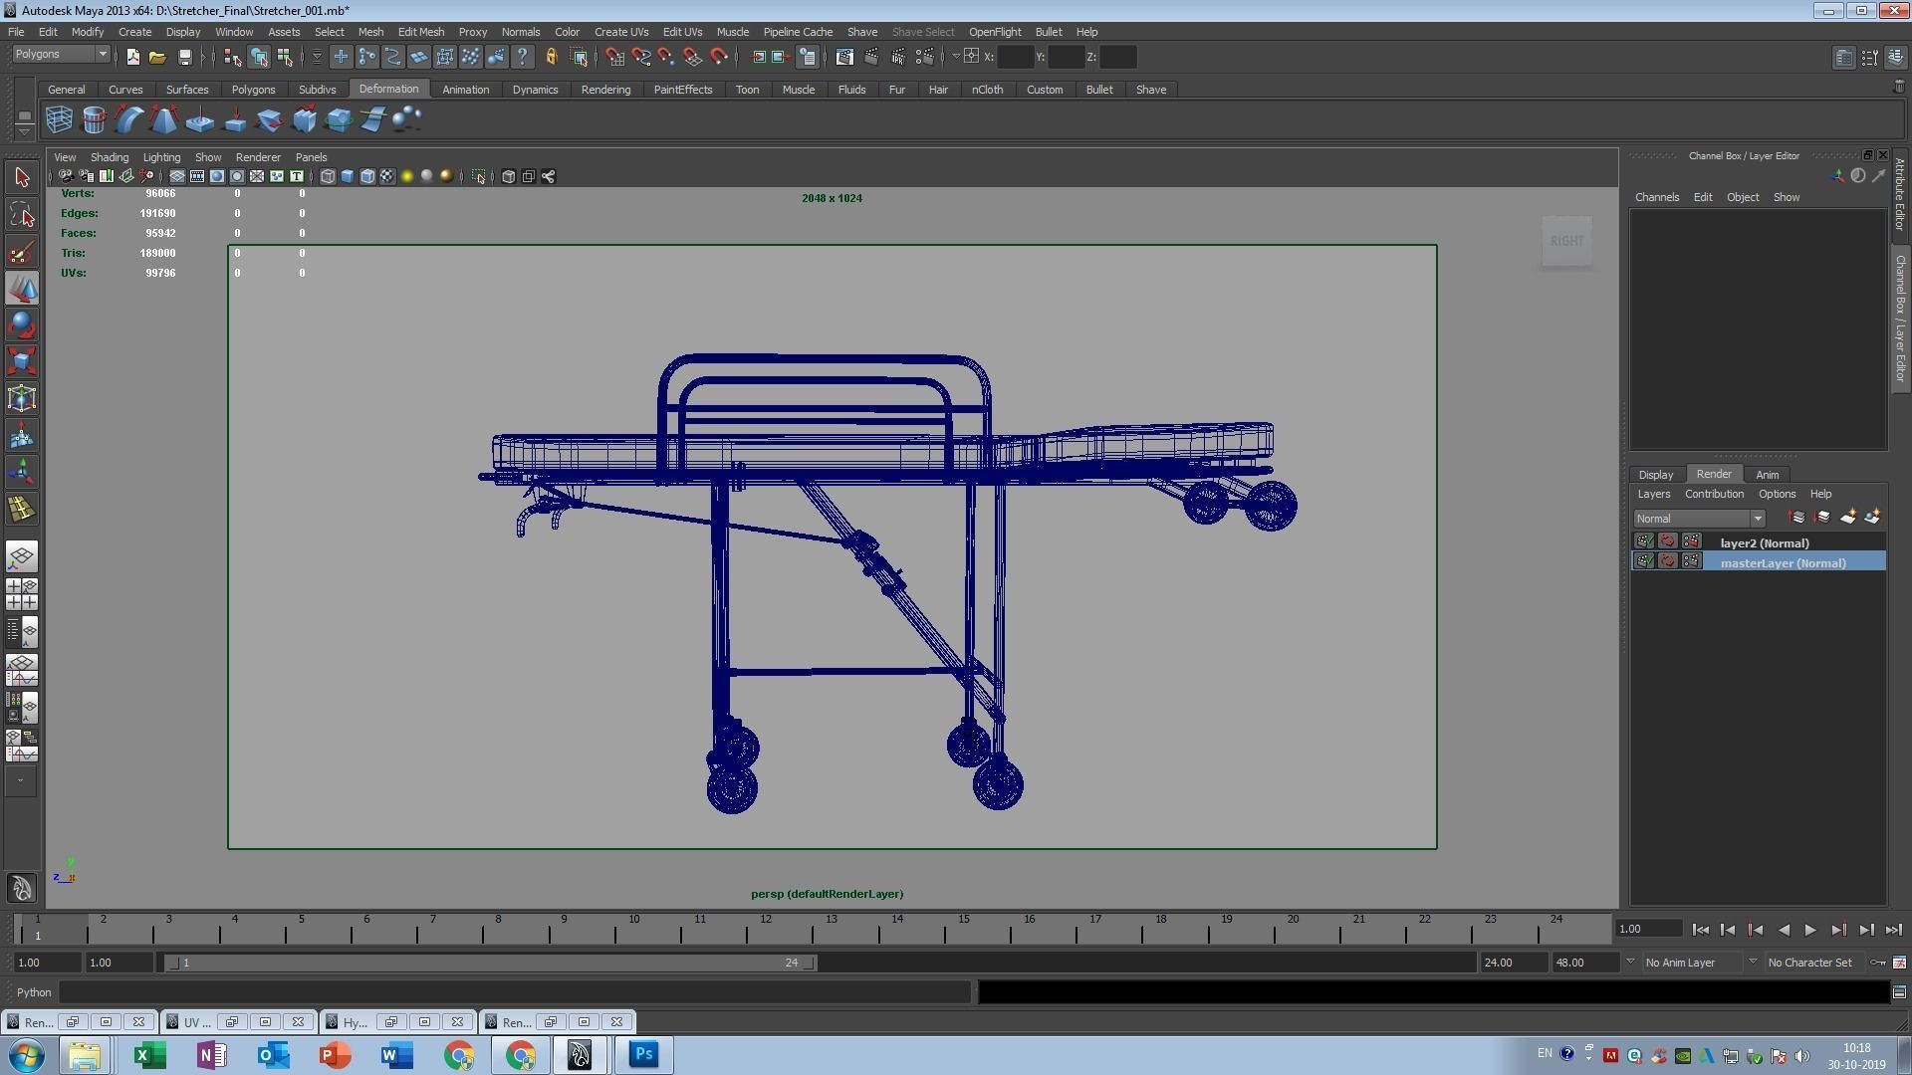Move selected render layer up icon
The image size is (1912, 1075).
click(1797, 518)
